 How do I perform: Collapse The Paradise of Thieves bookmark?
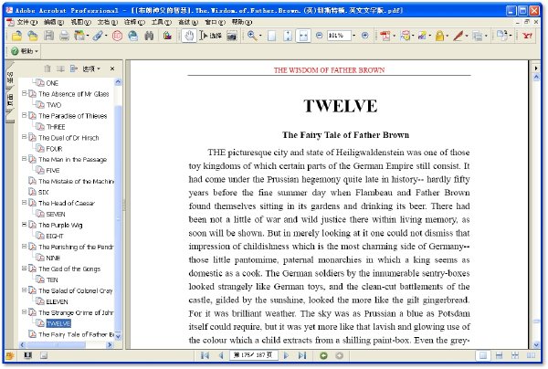[24, 115]
